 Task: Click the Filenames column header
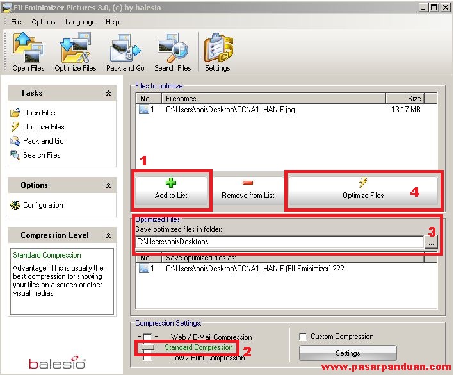pyautogui.click(x=274, y=99)
